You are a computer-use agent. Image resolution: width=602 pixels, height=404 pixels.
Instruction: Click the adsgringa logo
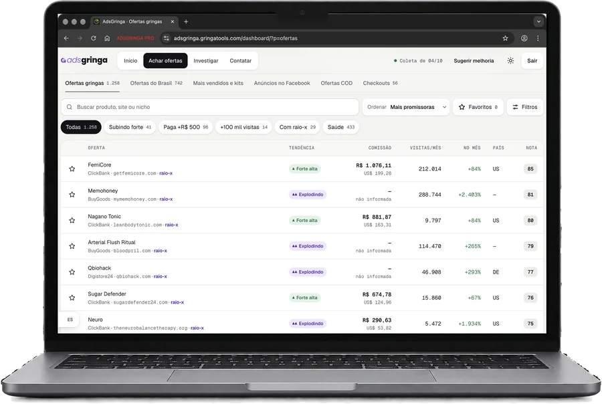click(x=84, y=60)
